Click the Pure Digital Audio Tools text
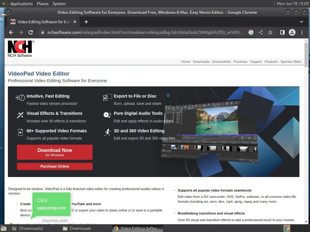310x232 pixels. 138,113
